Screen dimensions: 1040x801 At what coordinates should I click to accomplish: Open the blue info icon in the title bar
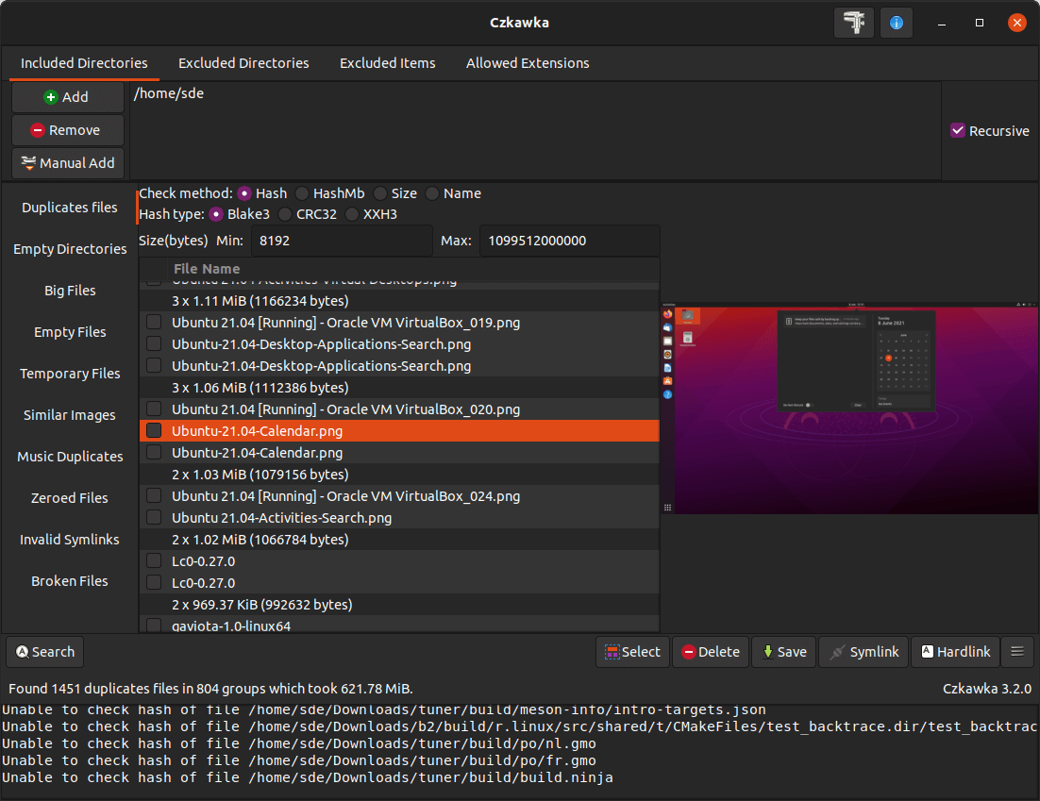coord(896,23)
